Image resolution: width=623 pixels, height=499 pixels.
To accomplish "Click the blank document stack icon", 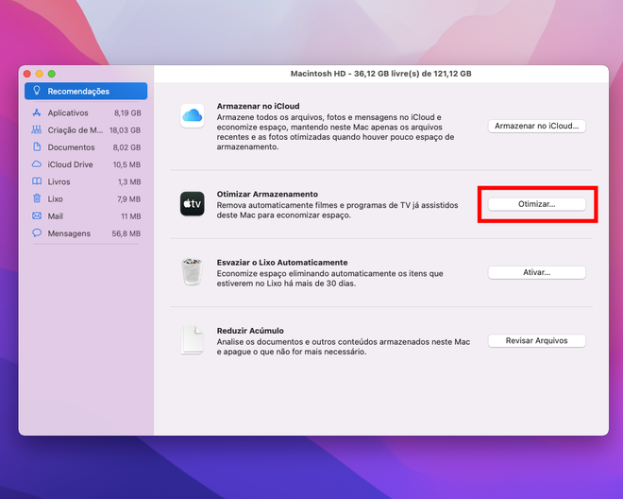I will point(193,340).
